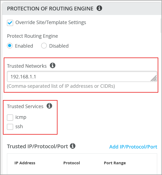
Task: Click the Port Range column header
Action: coord(115,163)
